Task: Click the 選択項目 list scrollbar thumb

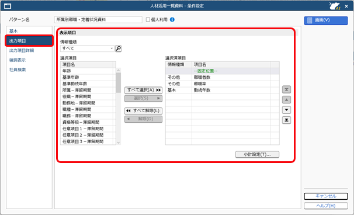Action: (119, 82)
